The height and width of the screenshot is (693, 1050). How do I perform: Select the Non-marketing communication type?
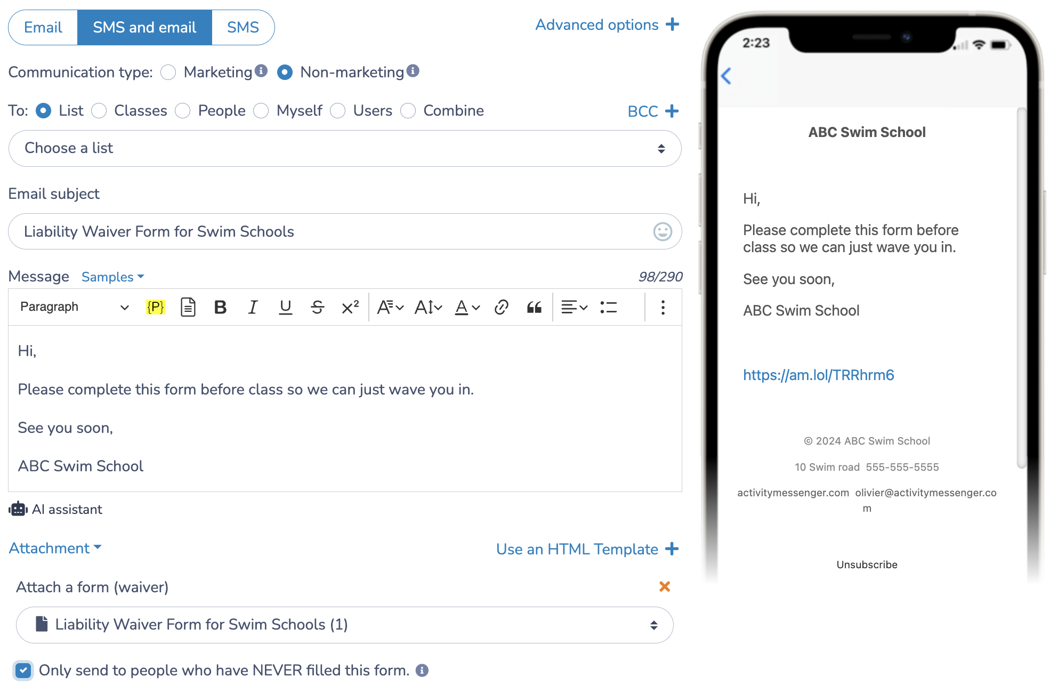(x=285, y=72)
